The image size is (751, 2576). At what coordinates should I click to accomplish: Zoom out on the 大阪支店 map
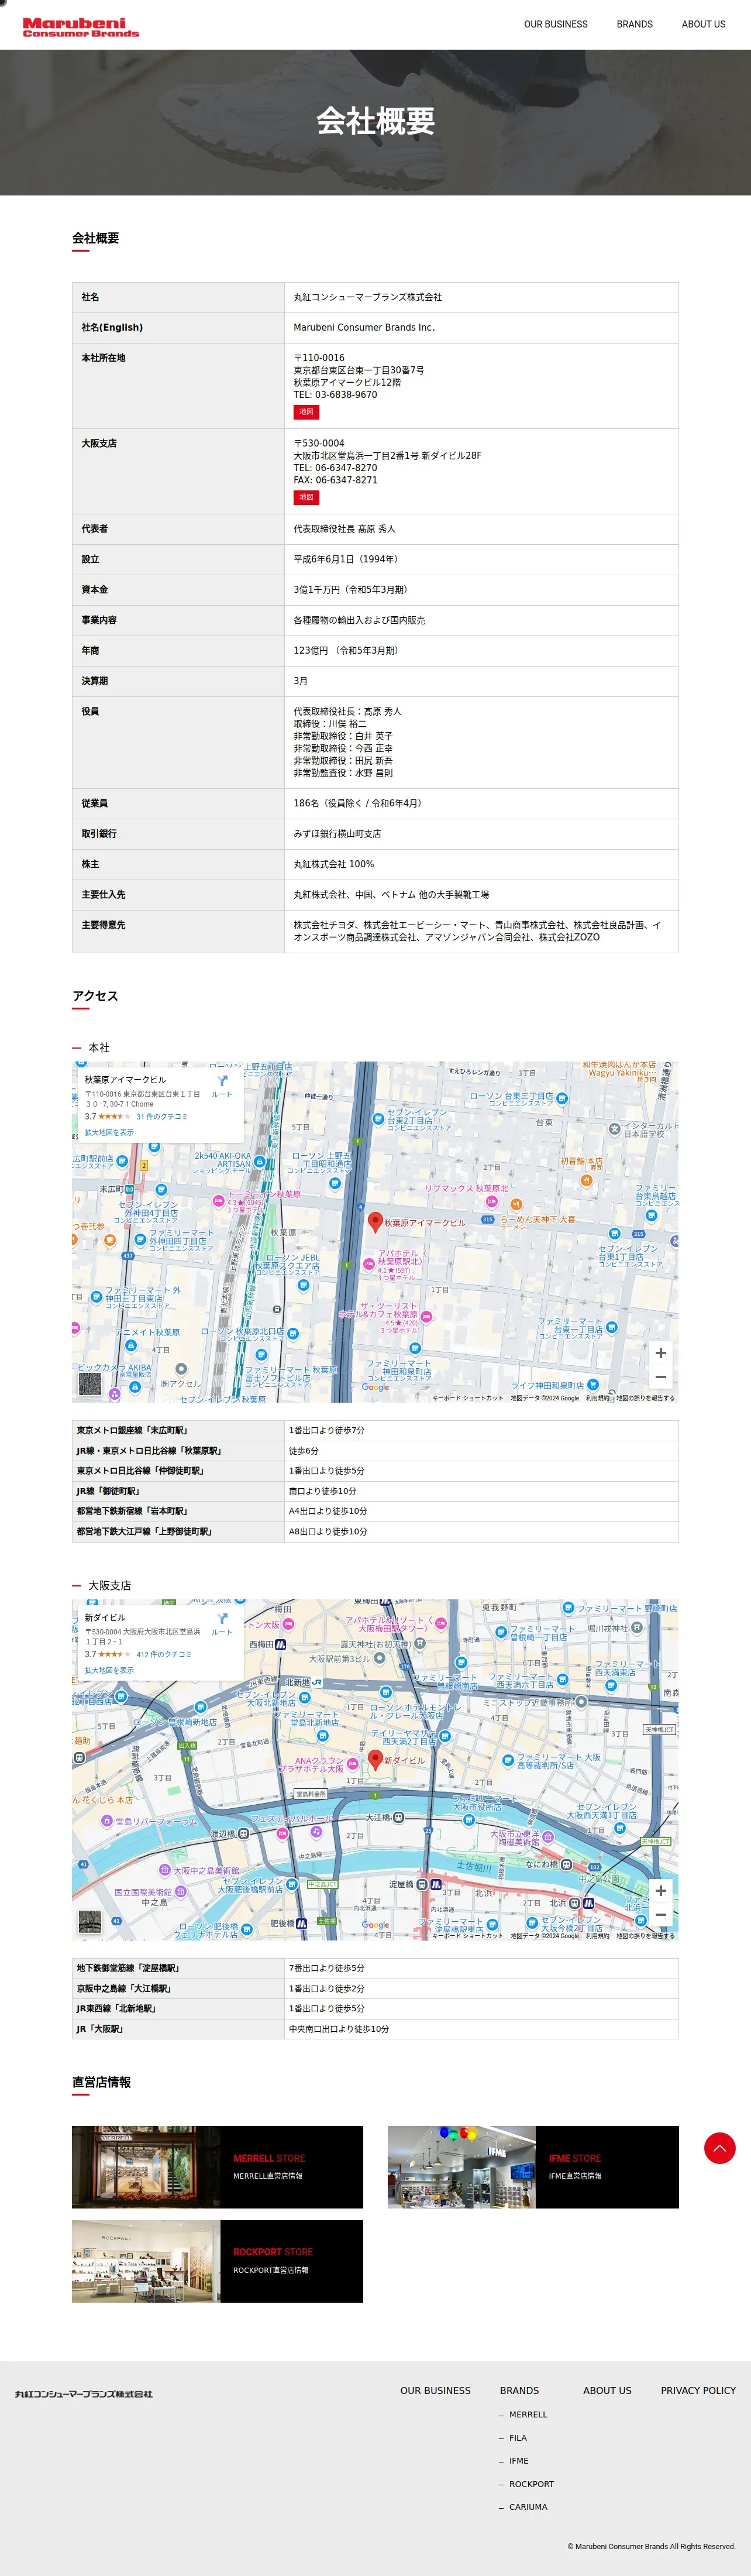pos(660,1915)
